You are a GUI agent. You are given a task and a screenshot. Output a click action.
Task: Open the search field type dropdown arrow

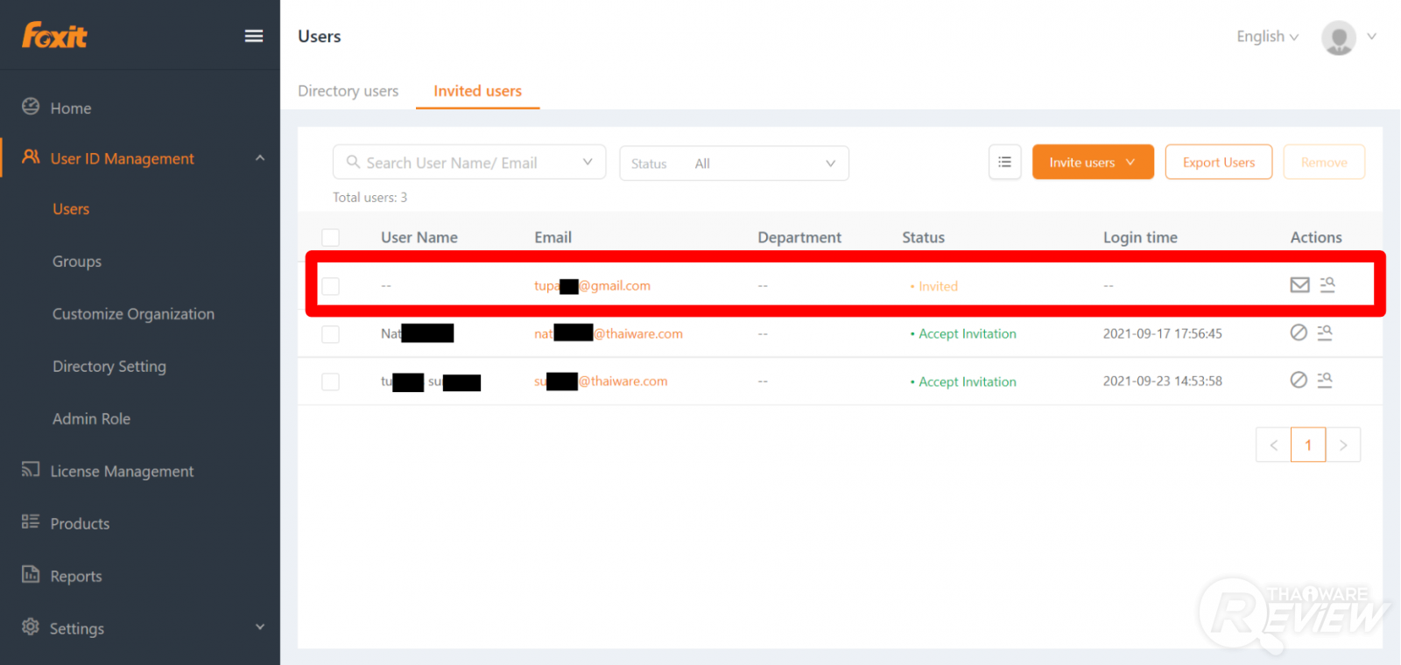tap(588, 162)
